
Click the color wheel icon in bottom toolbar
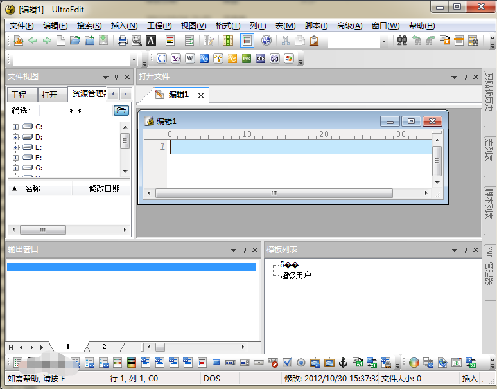pos(414,363)
